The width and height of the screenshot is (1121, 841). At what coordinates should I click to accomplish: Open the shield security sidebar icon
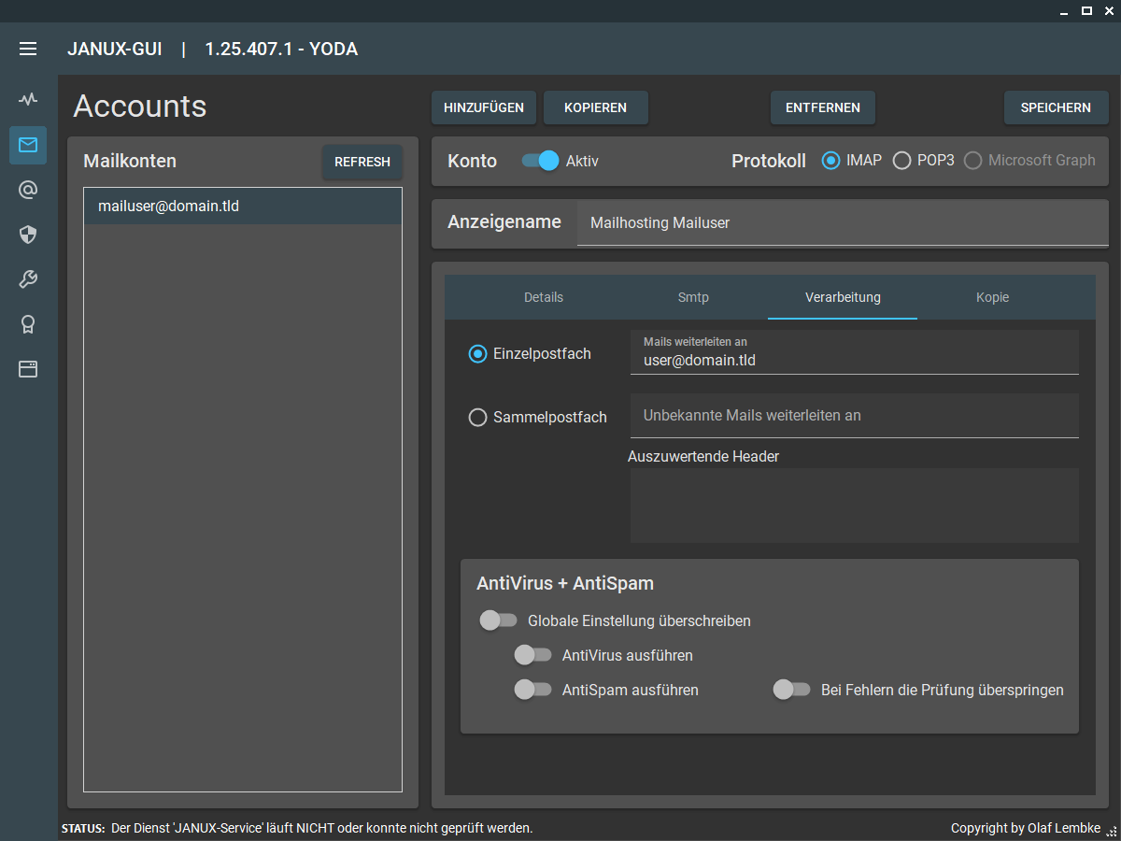[28, 235]
